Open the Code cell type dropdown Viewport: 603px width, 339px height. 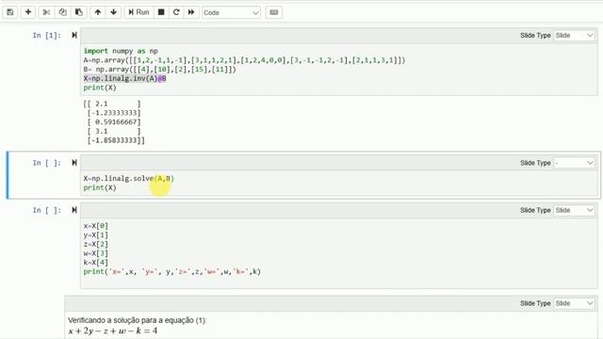(231, 12)
